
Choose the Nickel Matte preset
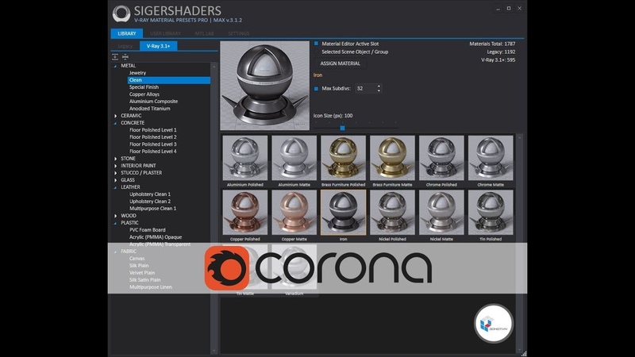click(441, 213)
